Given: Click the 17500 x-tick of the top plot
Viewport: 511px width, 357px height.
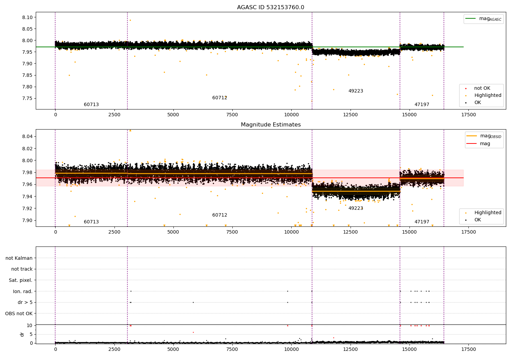Looking at the screenshot, I should (x=468, y=115).
